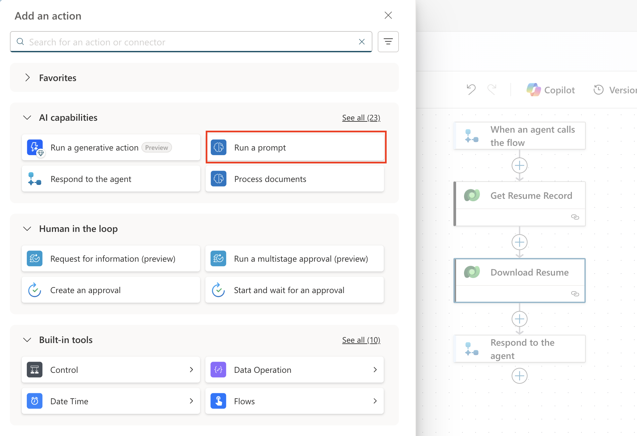Open the Control tools group
637x436 pixels.
tap(111, 370)
